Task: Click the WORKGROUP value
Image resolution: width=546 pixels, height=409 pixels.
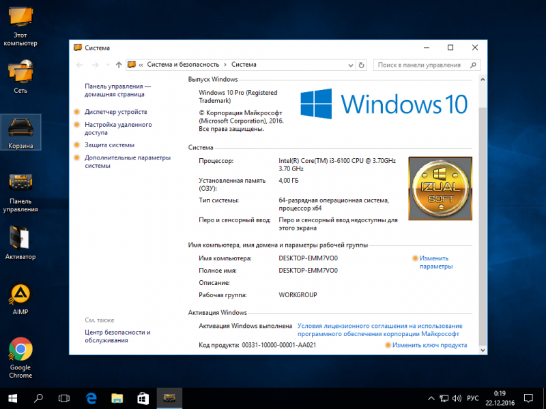Action: click(298, 295)
